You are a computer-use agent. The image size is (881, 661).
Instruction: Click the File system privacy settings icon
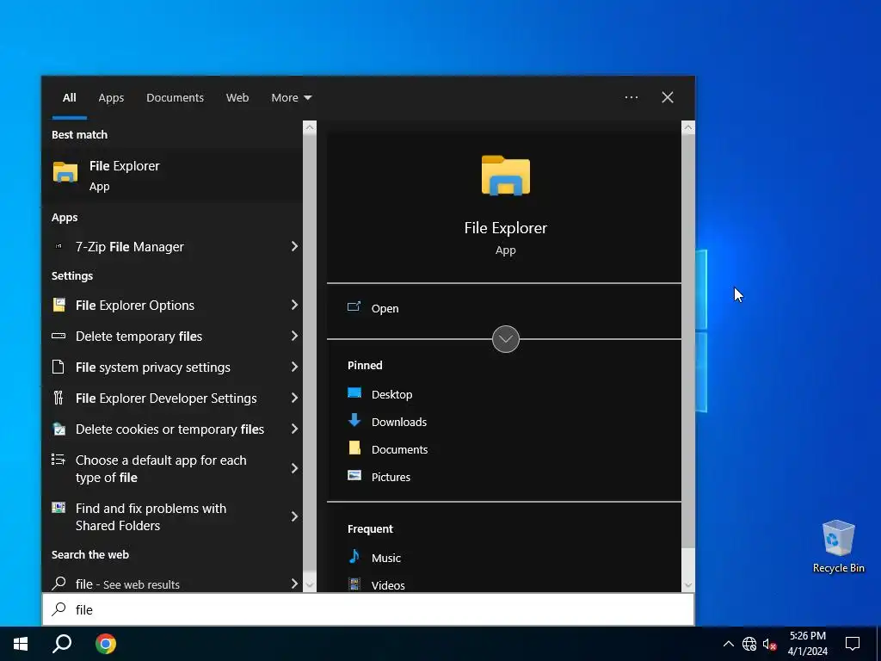58,367
